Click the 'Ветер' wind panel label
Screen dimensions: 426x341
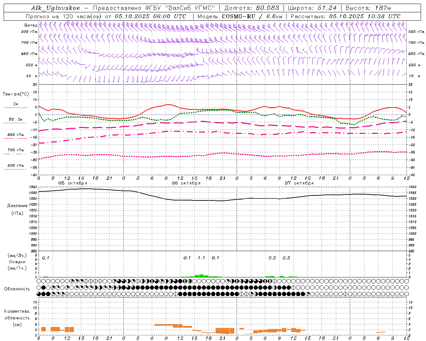(x=31, y=25)
